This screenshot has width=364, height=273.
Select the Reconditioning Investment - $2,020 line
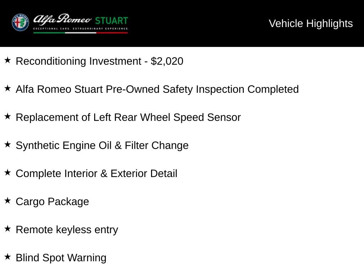[x=100, y=61]
